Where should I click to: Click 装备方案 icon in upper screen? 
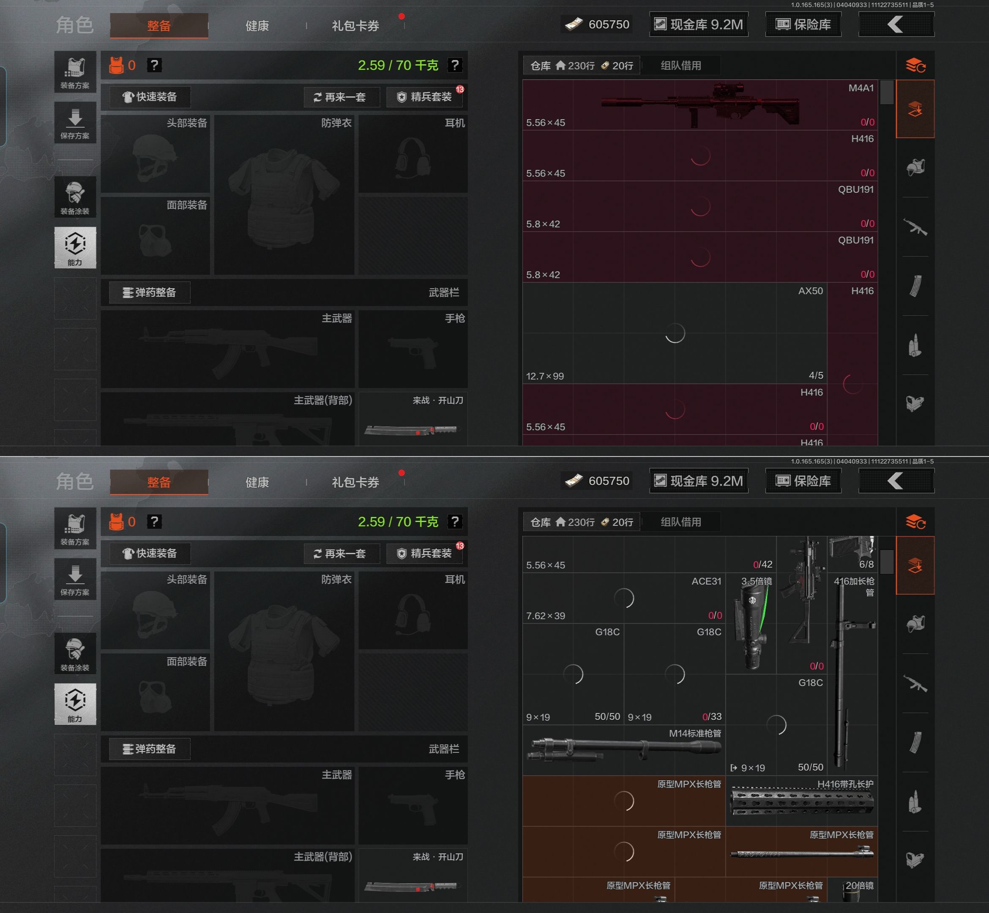(x=75, y=72)
